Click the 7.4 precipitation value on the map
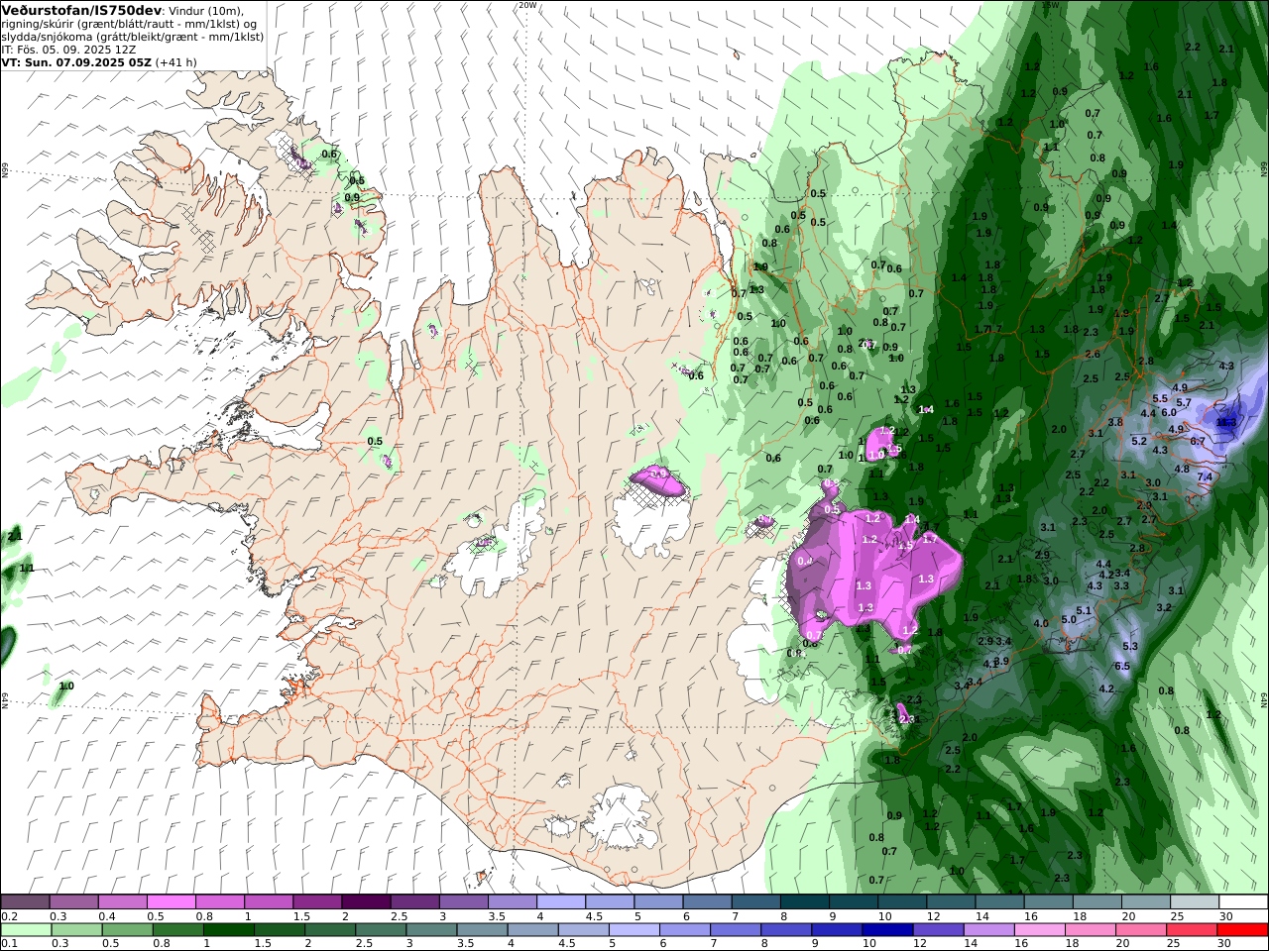The height and width of the screenshot is (951, 1269). click(1205, 476)
